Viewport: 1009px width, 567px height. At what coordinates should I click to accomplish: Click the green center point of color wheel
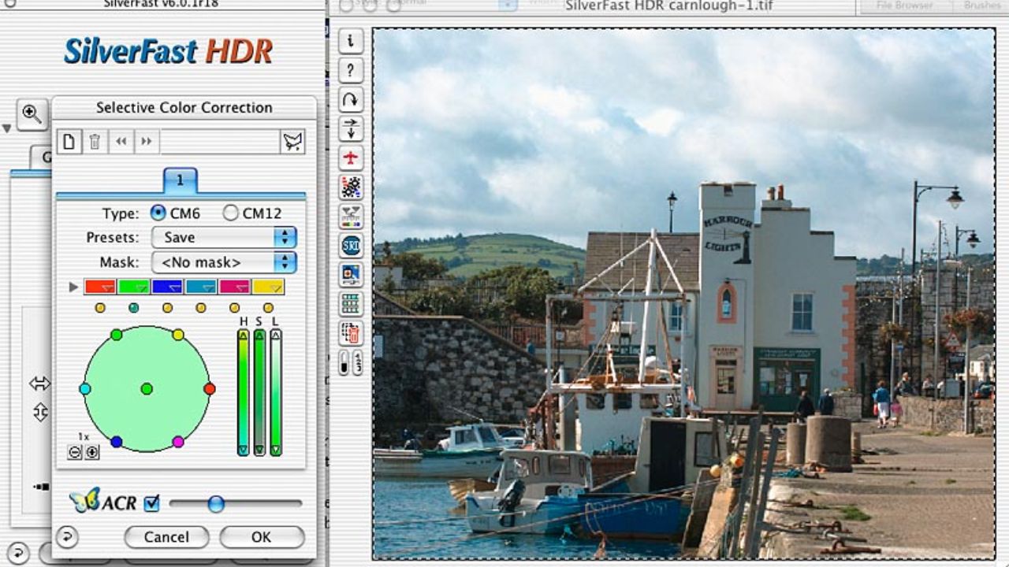147,389
